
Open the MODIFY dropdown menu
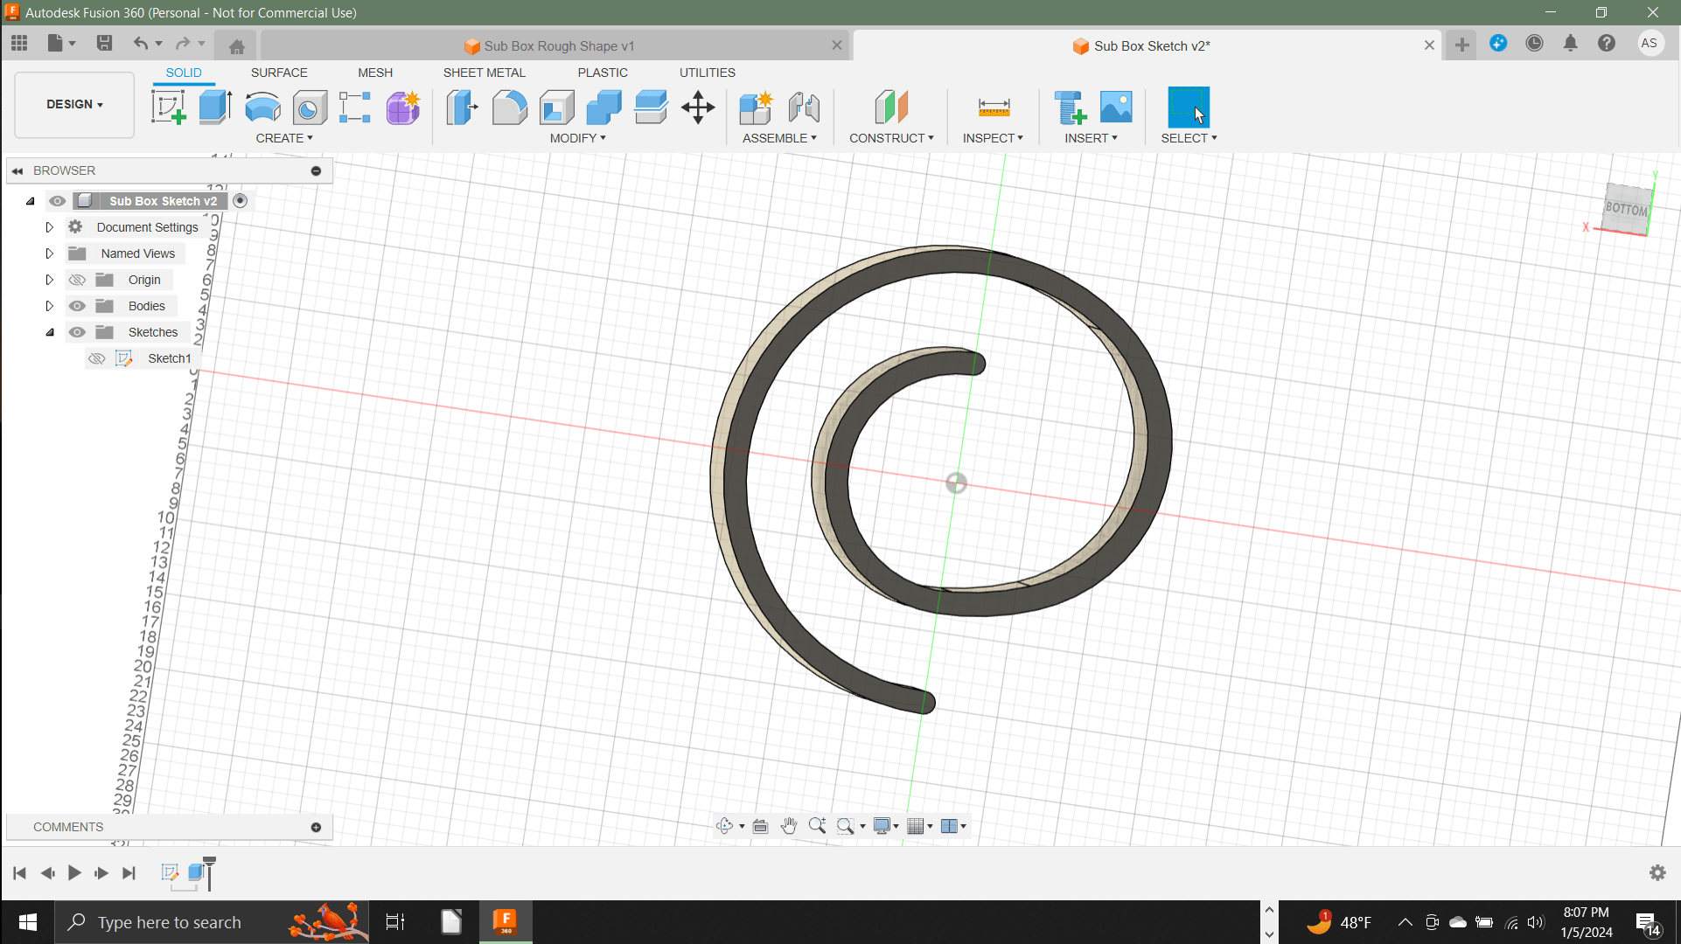578,138
